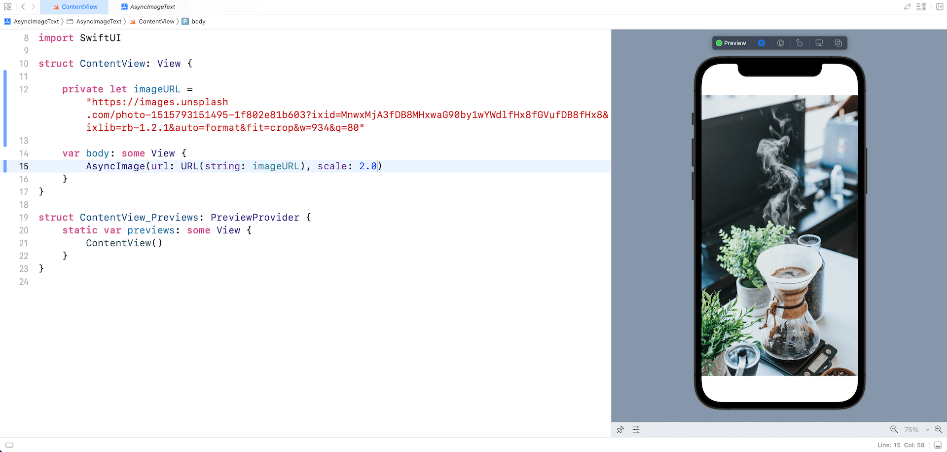This screenshot has height=452, width=947.
Task: Open canvas adjust settings sliders icon
Action: [636, 430]
